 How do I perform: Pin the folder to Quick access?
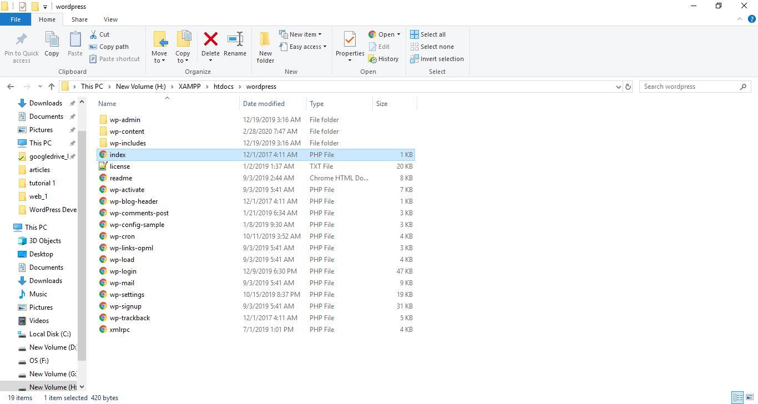tap(22, 47)
